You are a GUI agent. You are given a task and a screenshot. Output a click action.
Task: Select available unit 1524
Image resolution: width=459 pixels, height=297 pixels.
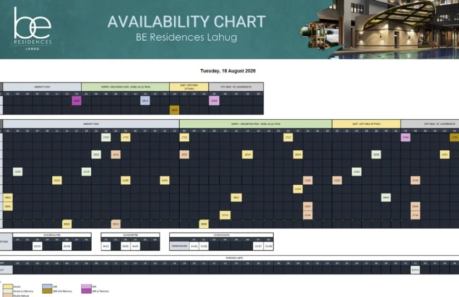click(x=298, y=155)
